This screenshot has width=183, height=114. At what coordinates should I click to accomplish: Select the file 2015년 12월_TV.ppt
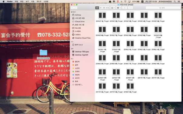(116, 46)
